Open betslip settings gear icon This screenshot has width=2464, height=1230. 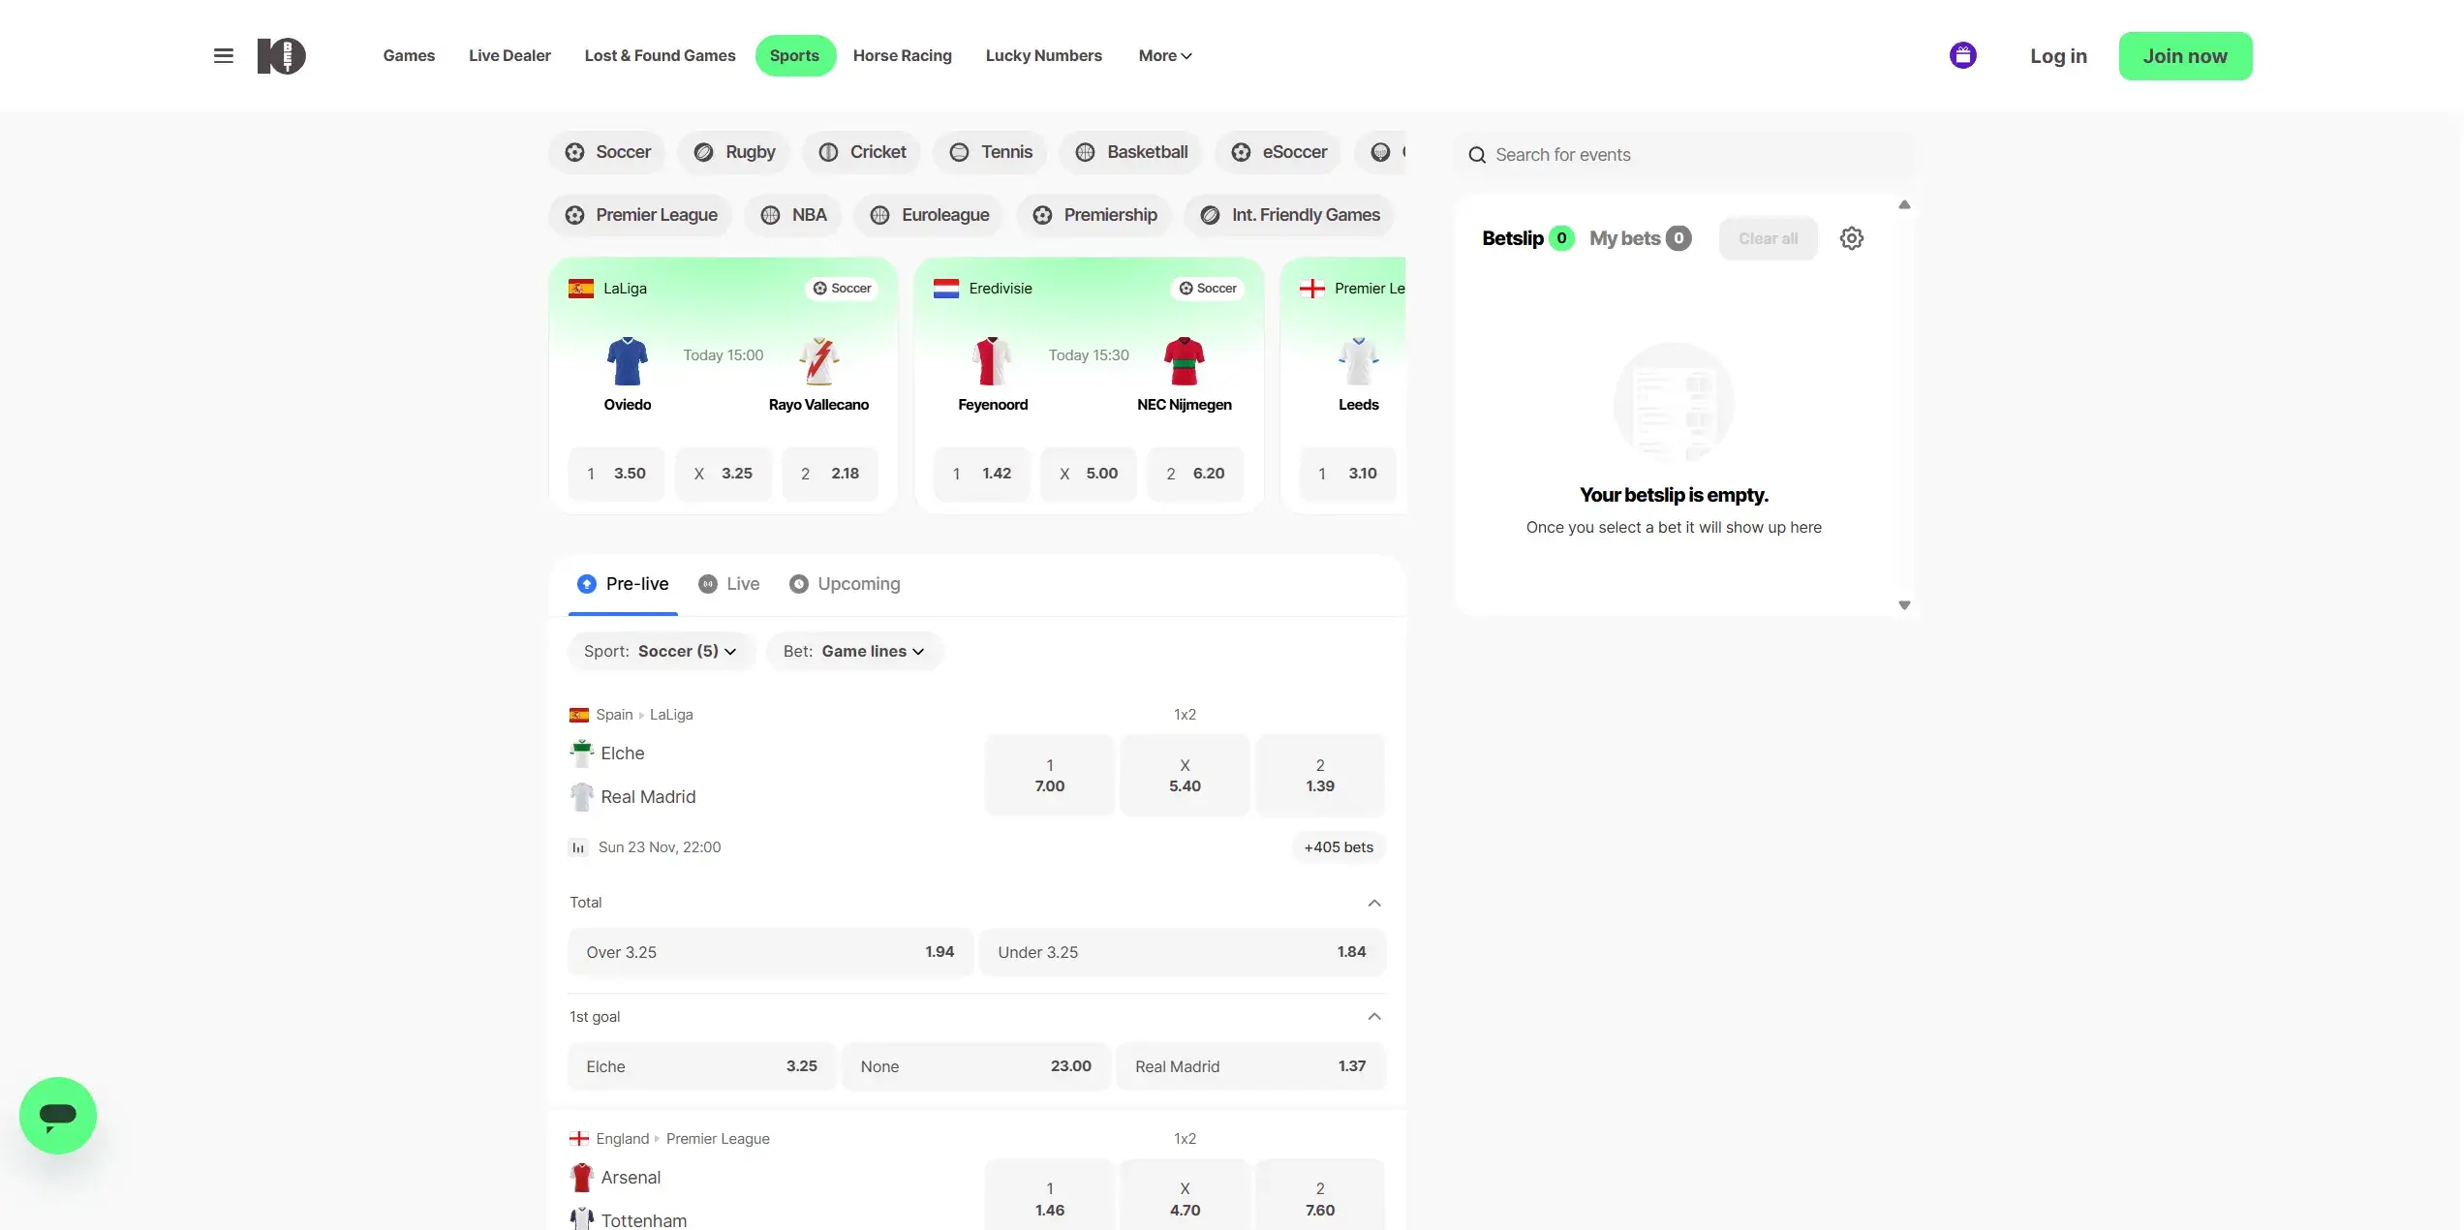coord(1851,238)
